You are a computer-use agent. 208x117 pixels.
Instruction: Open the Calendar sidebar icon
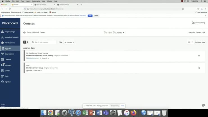[x=2, y=60]
